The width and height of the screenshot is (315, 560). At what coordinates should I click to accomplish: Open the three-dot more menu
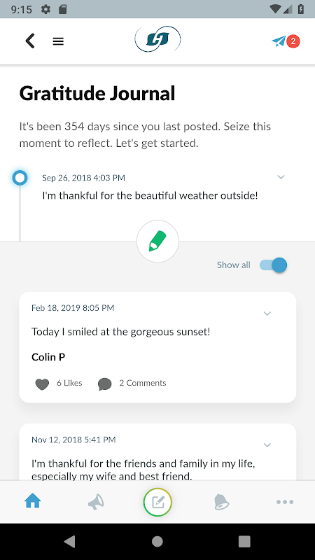tap(285, 502)
